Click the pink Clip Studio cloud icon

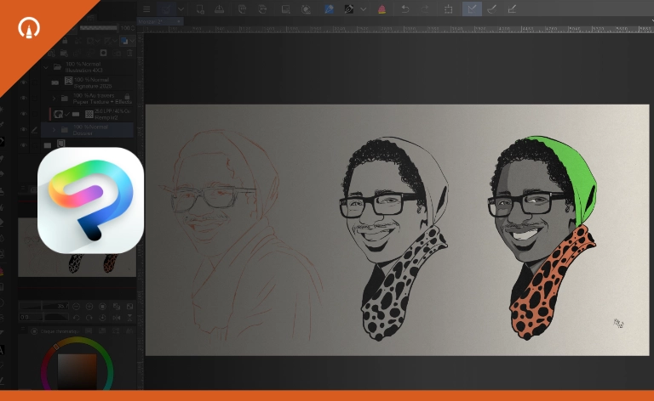(x=381, y=9)
